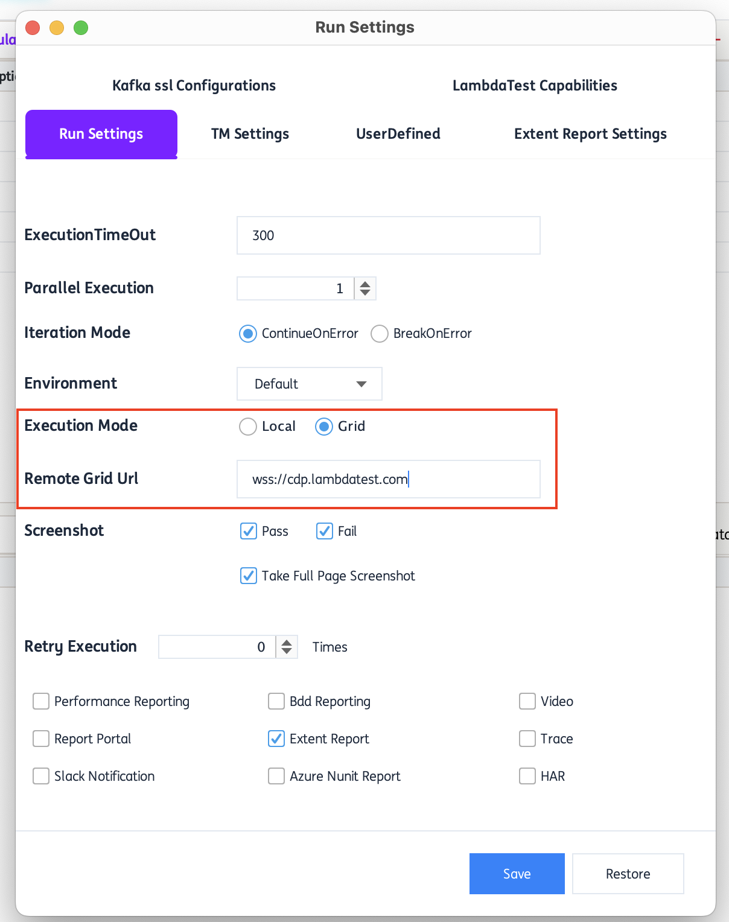Go to Extent Report Settings tab
Image resolution: width=729 pixels, height=922 pixels.
(590, 134)
